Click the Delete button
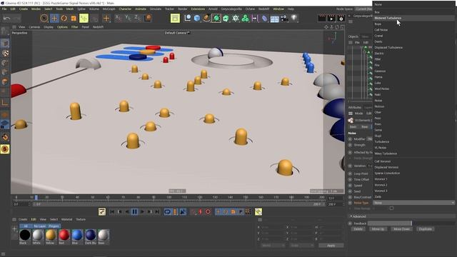This screenshot has width=457, height=257. [358, 229]
